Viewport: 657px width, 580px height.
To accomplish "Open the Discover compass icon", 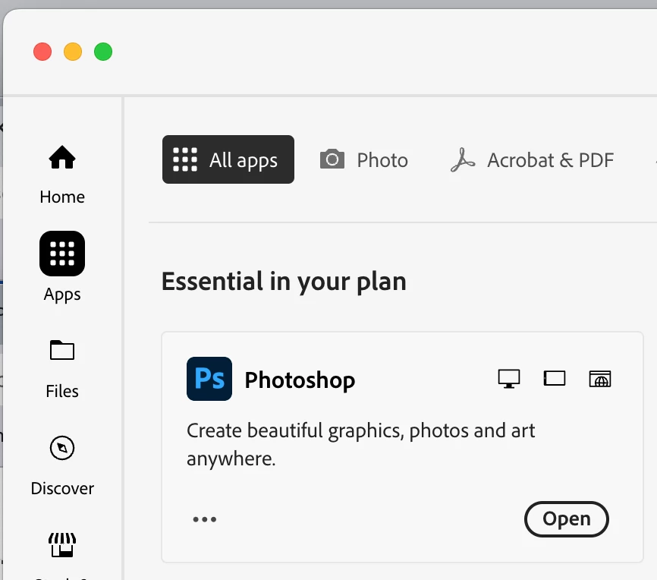I will 62,448.
